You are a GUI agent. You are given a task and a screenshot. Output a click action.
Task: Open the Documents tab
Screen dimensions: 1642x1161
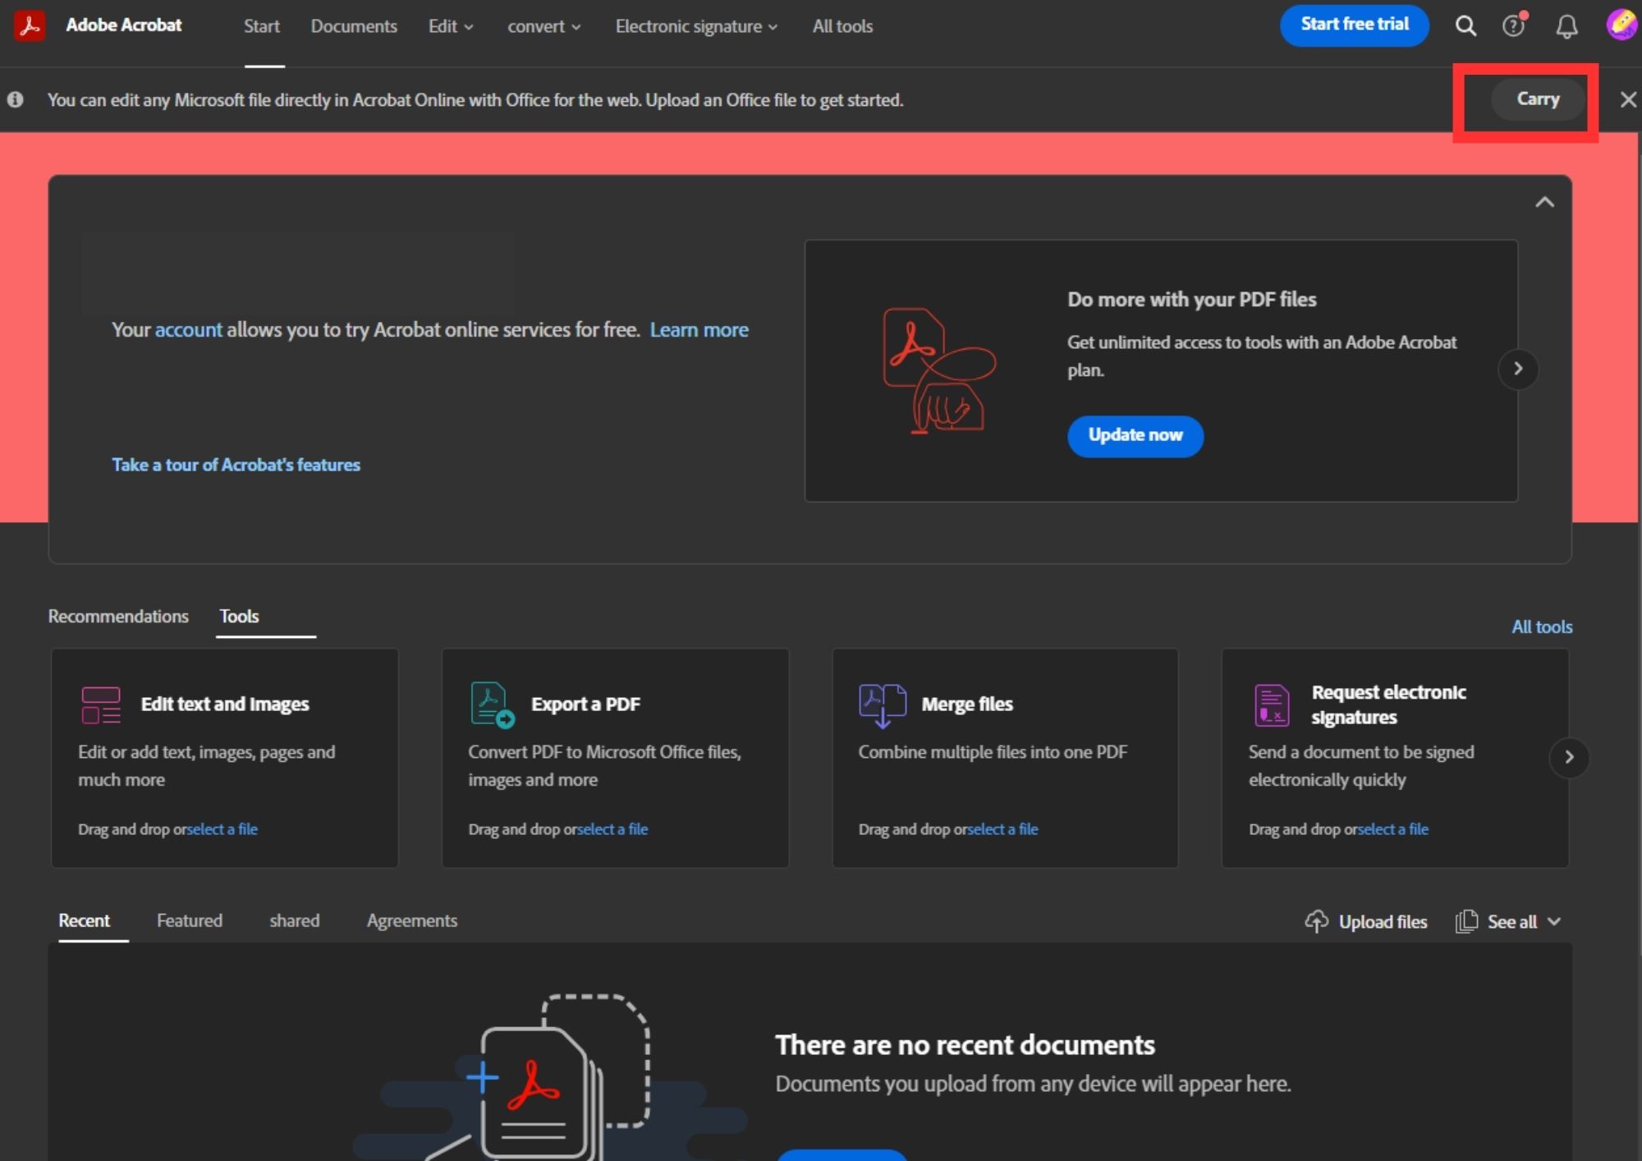[354, 26]
